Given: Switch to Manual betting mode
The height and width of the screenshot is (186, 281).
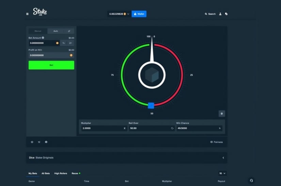Looking at the screenshot, I should (37, 31).
